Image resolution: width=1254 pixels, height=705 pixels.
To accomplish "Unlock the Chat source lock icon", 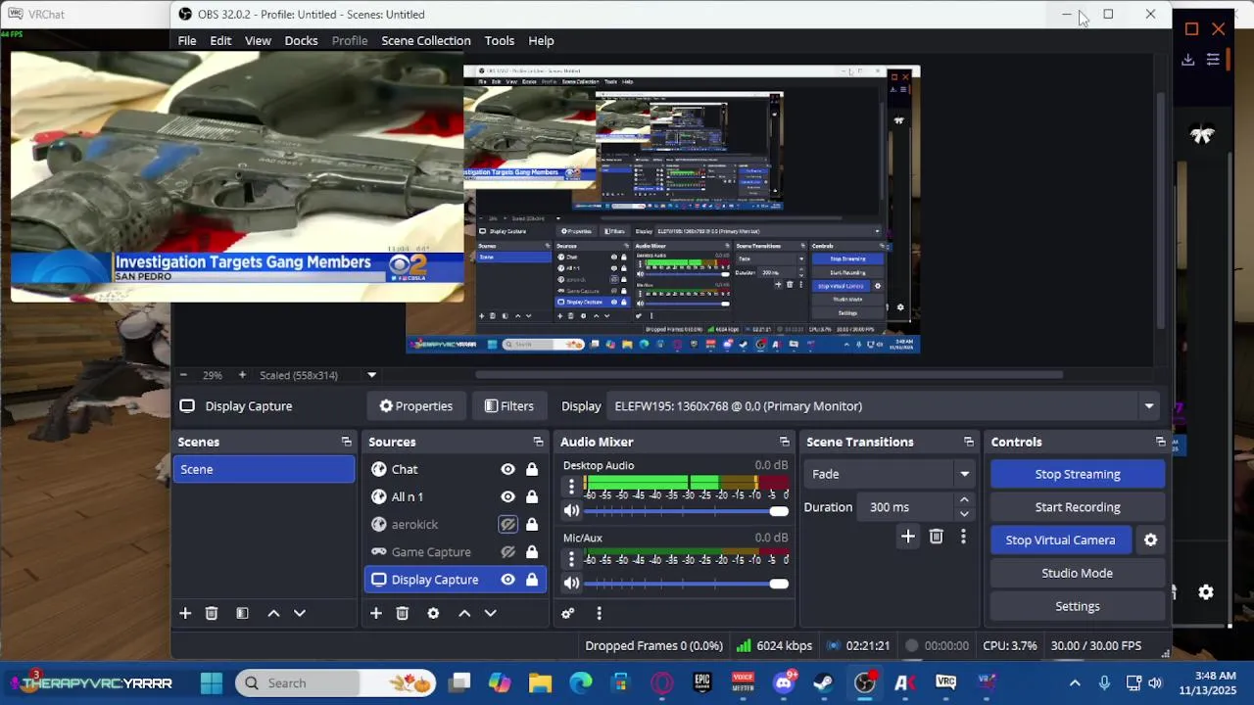I will (x=532, y=469).
